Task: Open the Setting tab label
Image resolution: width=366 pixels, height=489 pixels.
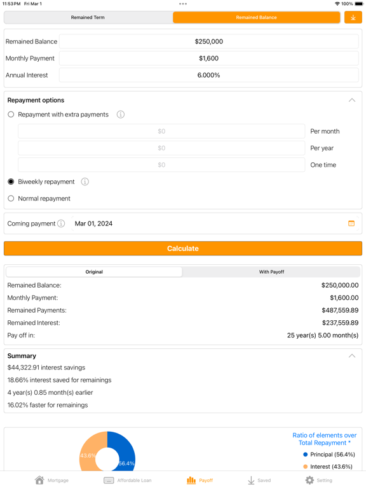Action: [325, 480]
